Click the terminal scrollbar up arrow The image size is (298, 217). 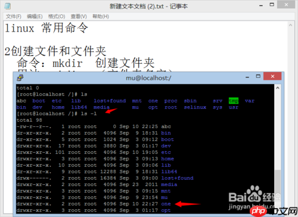coord(278,88)
